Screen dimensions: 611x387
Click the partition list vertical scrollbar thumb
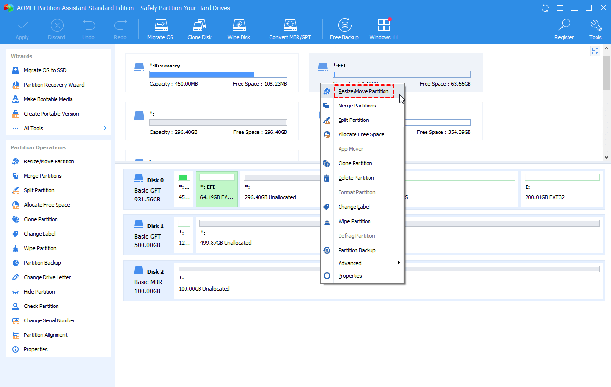pyautogui.click(x=606, y=72)
